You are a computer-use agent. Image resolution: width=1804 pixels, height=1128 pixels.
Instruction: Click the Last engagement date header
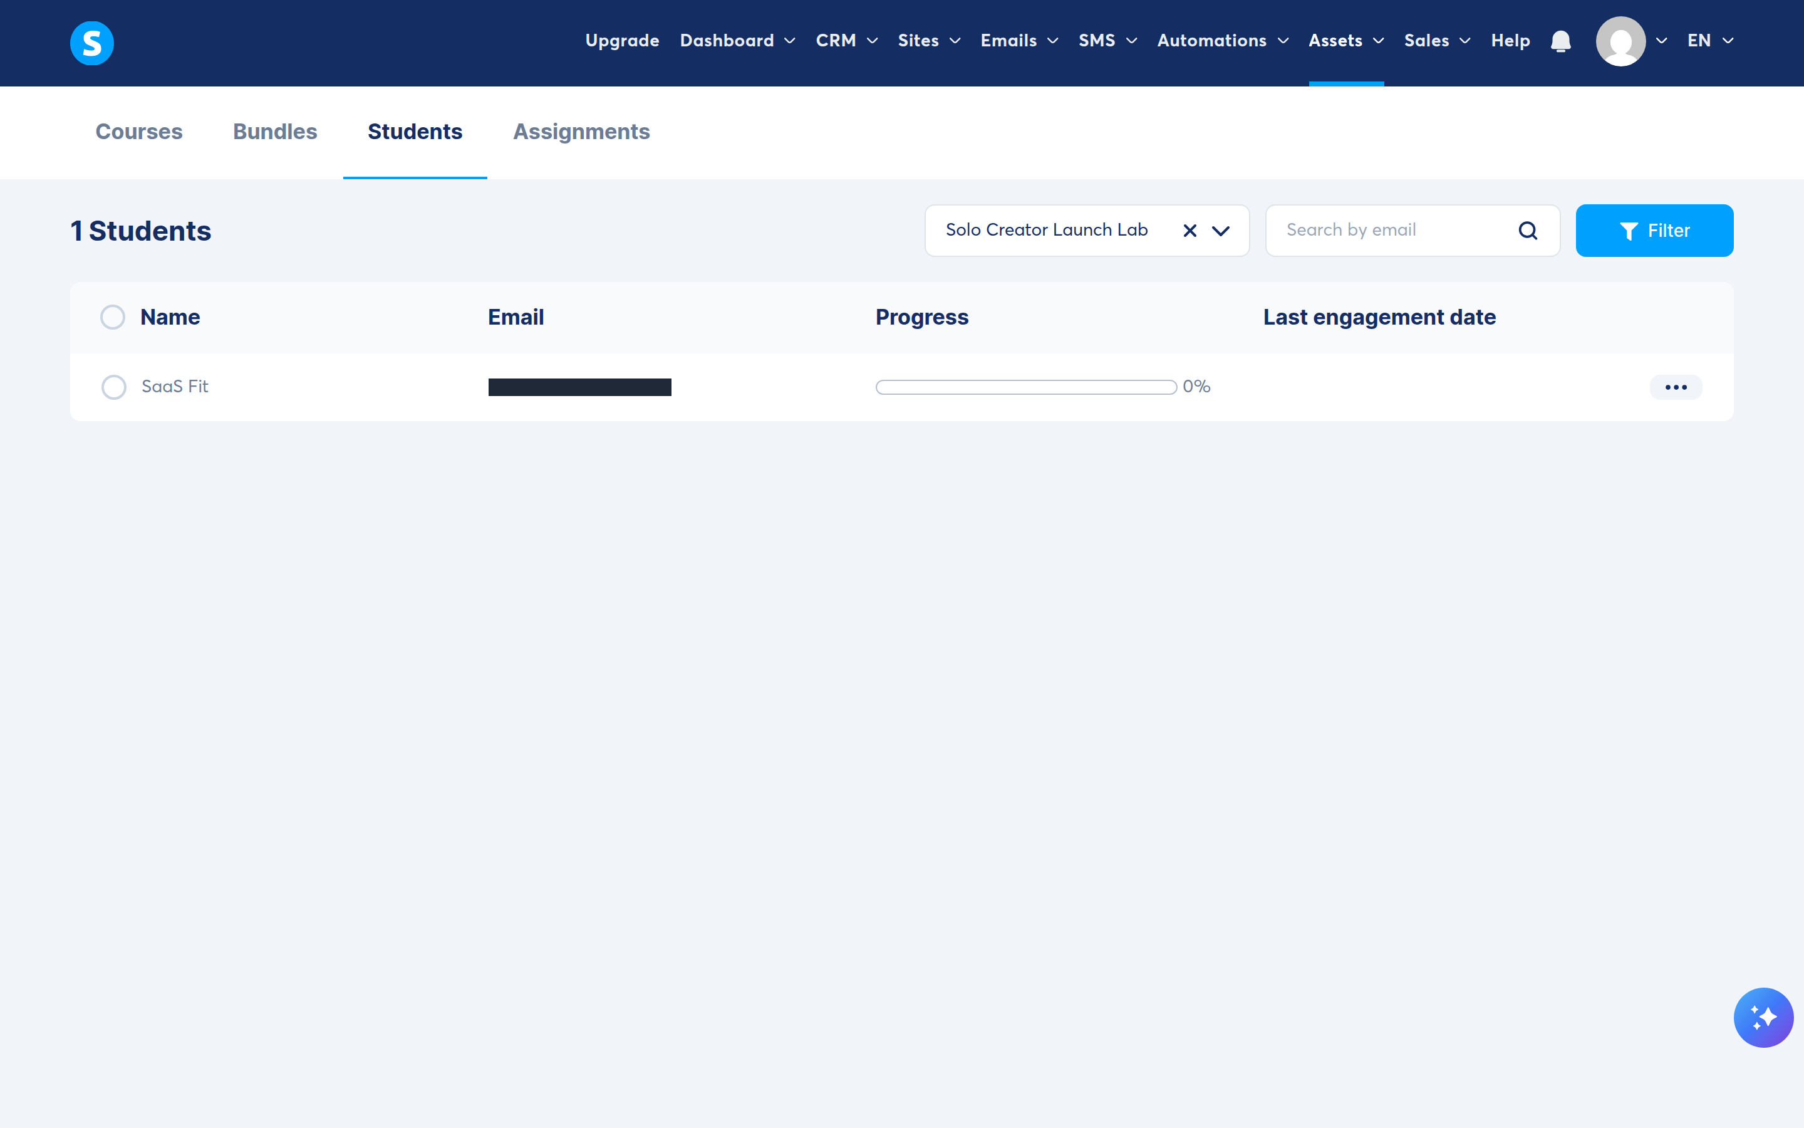tap(1379, 317)
